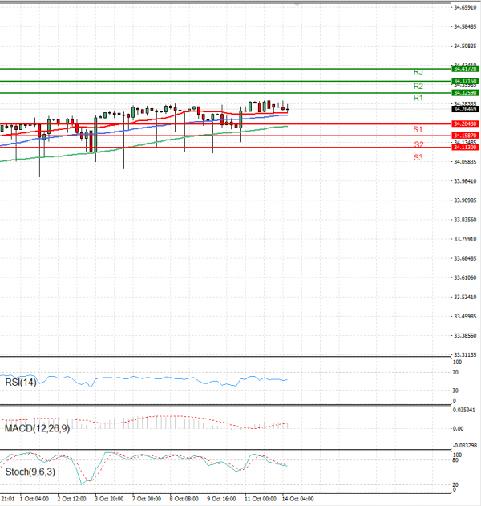
Task: Click the RSI 70 level label
Action: click(x=455, y=372)
